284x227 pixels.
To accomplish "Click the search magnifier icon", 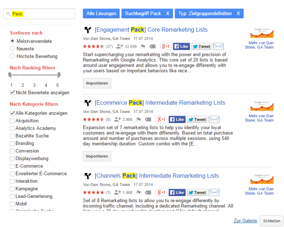I will pyautogui.click(x=8, y=14).
